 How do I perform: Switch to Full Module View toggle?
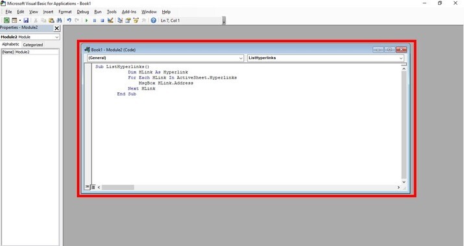click(x=93, y=187)
